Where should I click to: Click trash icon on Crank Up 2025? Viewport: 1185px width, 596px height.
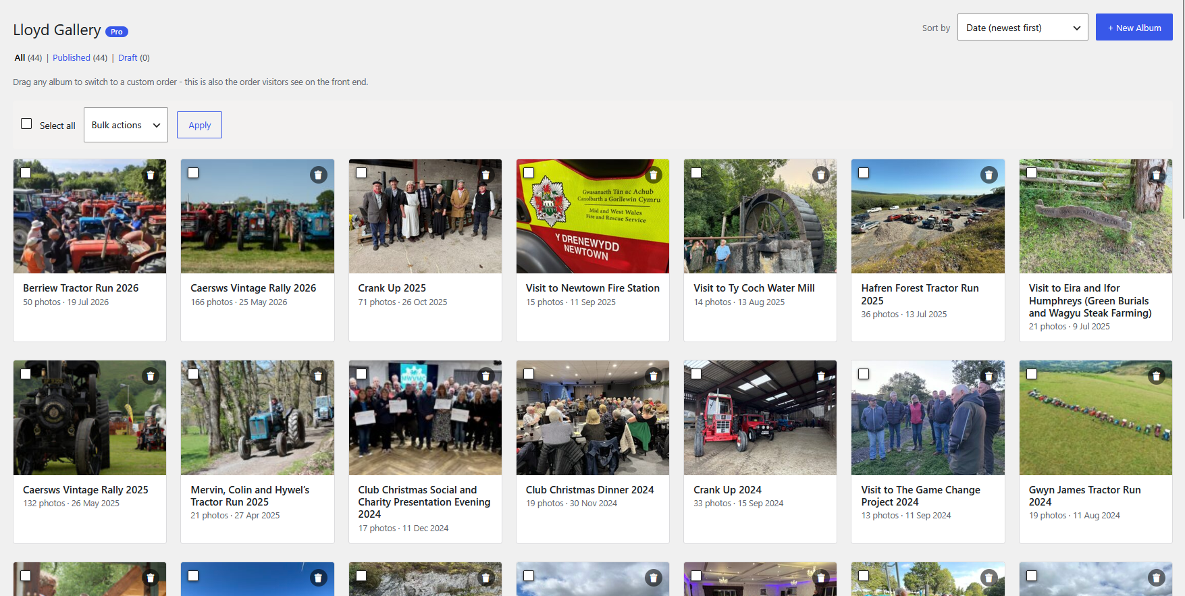(485, 175)
